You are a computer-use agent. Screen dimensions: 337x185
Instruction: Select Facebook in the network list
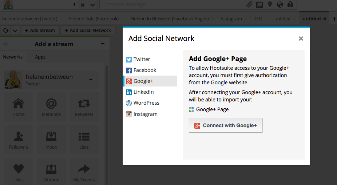pos(150,70)
